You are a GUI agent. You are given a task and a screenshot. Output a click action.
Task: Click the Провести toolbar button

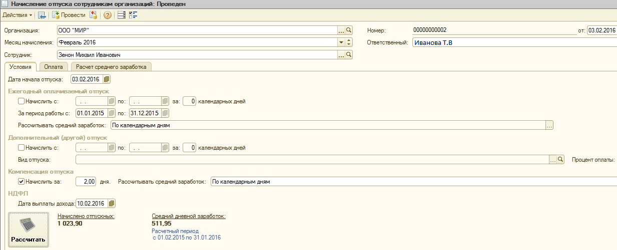(69, 15)
